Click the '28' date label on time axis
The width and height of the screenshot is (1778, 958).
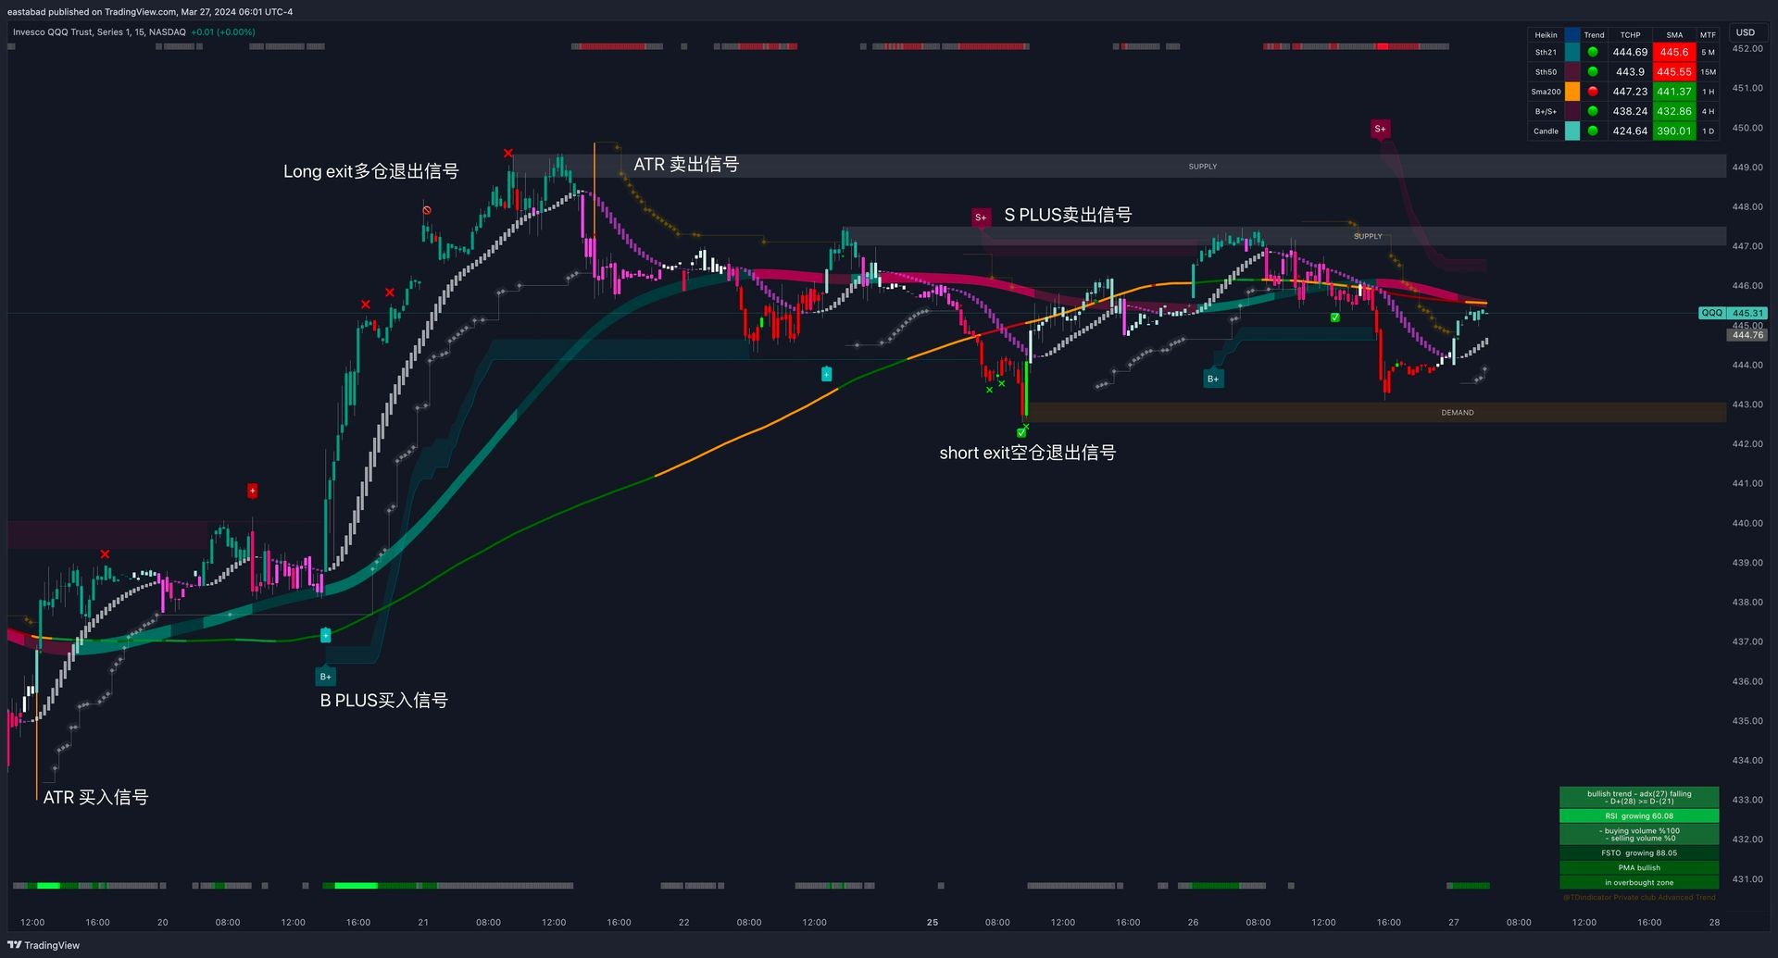click(x=1714, y=922)
